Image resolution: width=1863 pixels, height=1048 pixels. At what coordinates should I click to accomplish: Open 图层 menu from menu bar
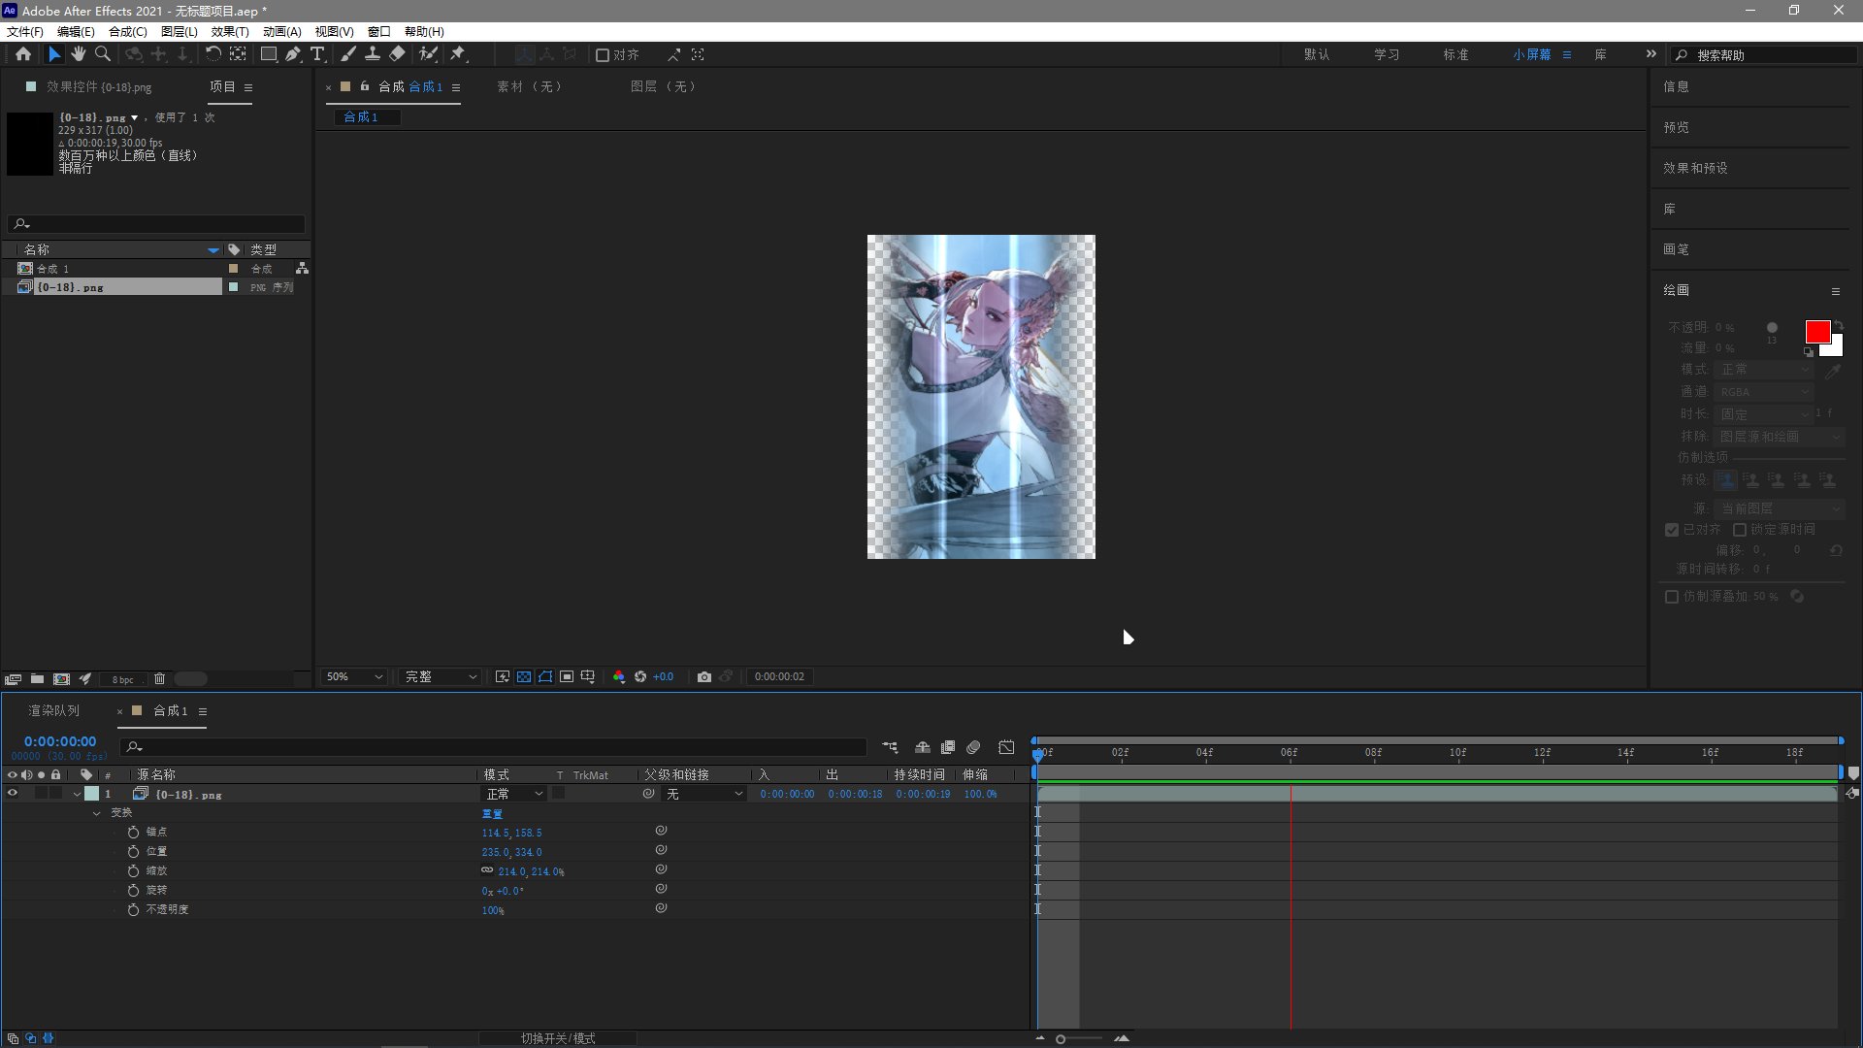point(180,31)
